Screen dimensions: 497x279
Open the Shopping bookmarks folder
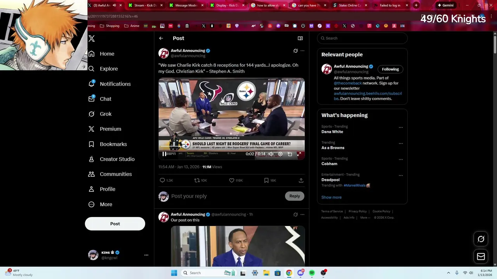click(109, 26)
